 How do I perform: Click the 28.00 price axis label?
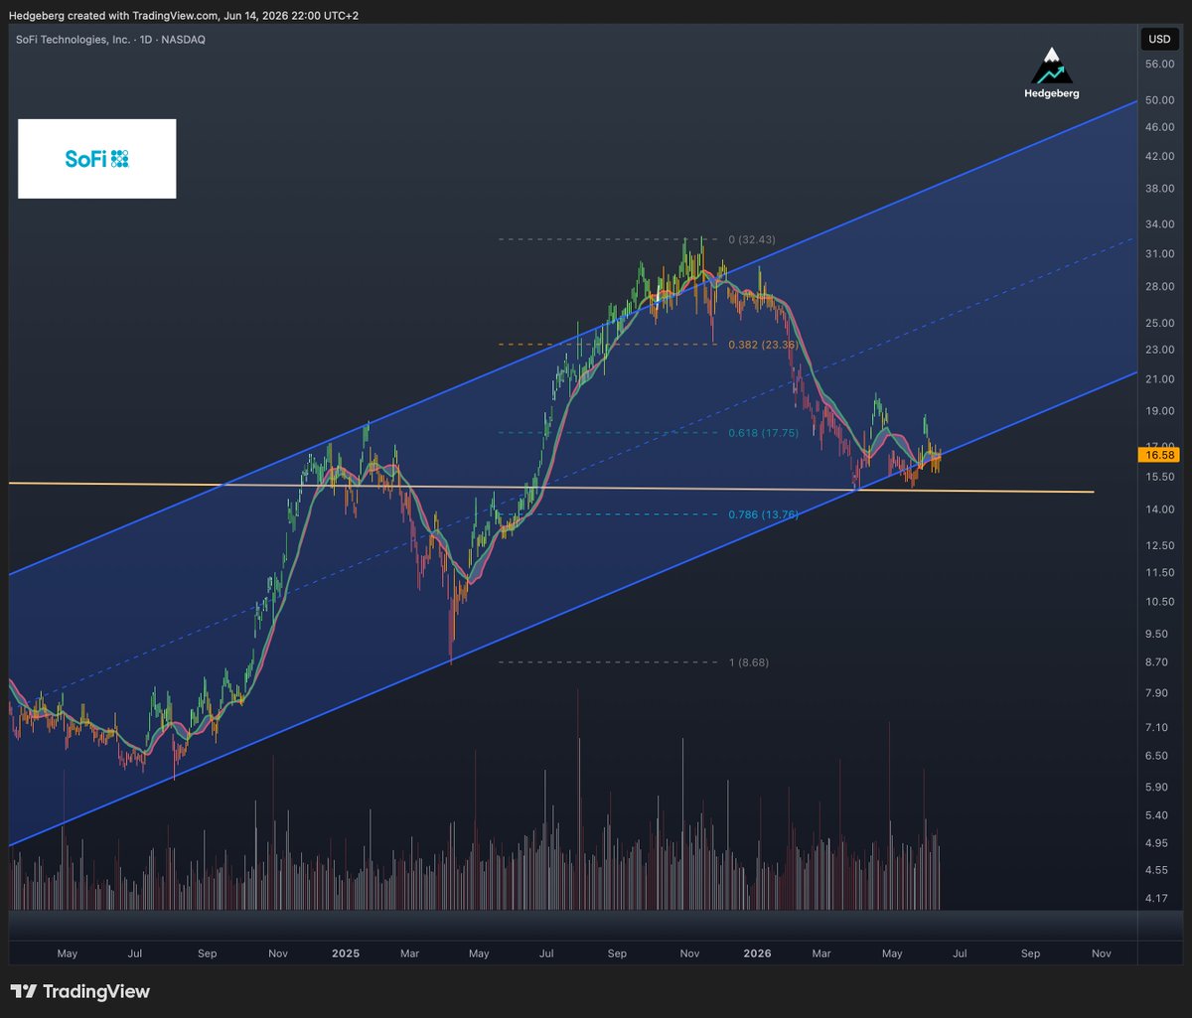click(1159, 287)
